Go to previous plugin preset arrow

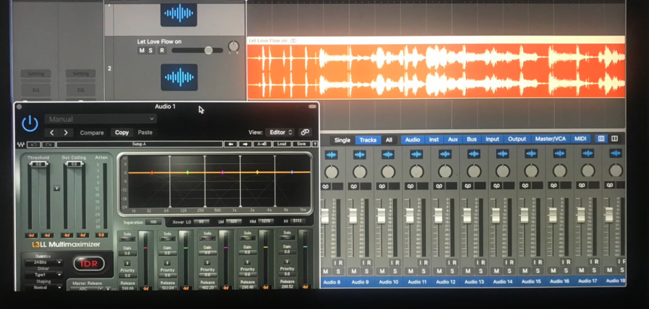click(52, 132)
